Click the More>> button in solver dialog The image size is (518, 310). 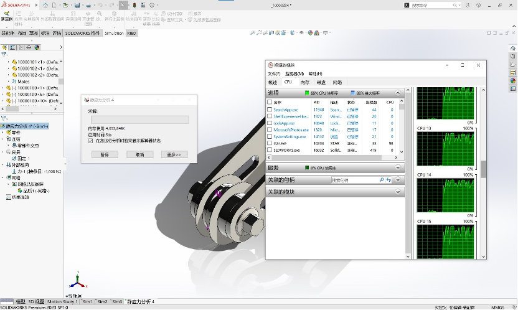click(x=174, y=154)
